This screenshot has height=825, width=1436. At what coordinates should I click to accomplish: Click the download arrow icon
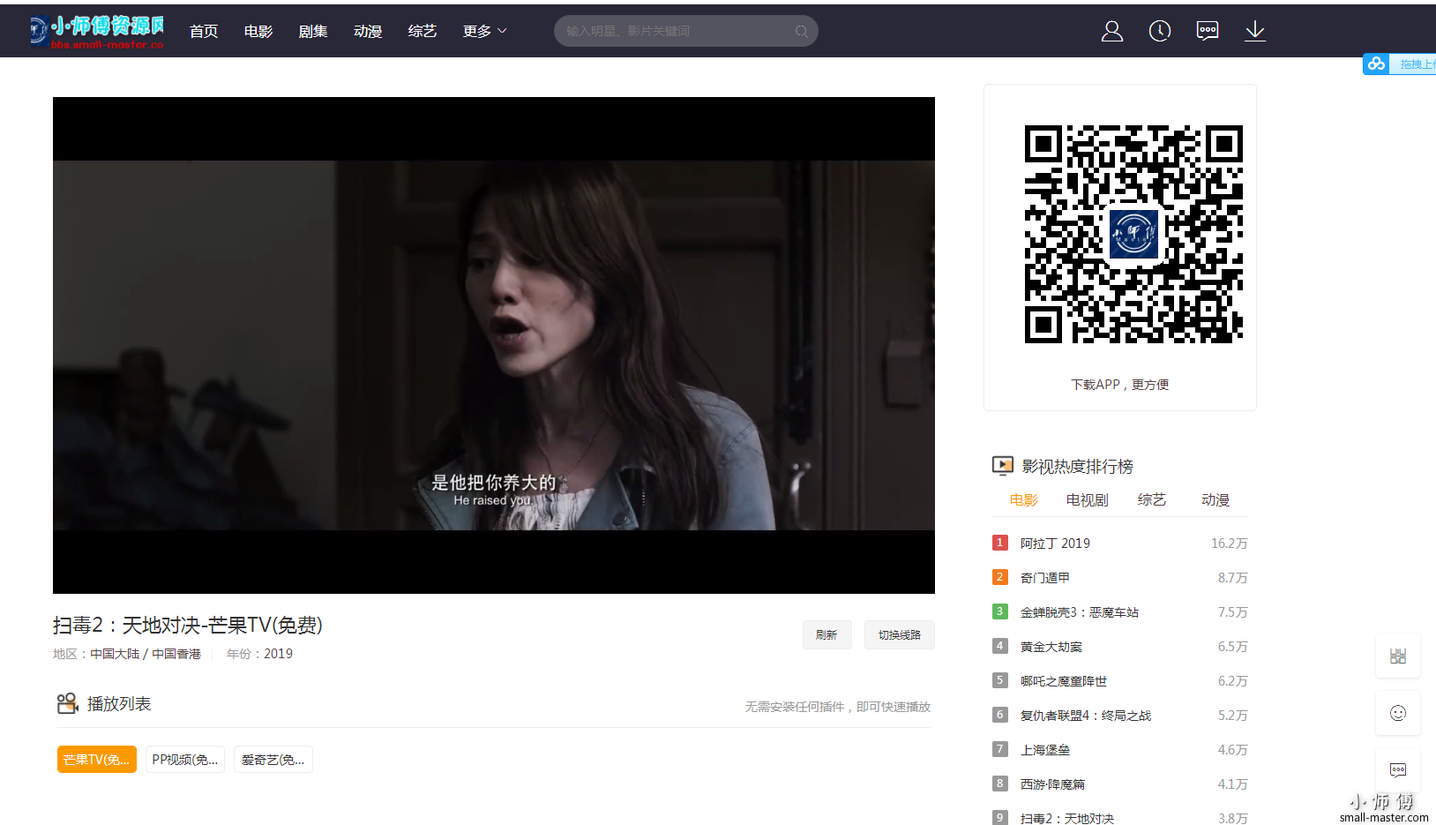coord(1255,31)
